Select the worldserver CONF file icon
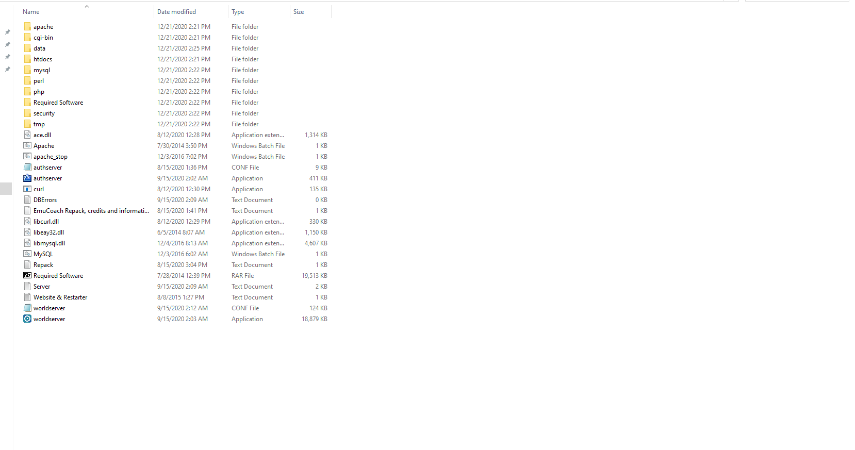855x450 pixels. (27, 308)
